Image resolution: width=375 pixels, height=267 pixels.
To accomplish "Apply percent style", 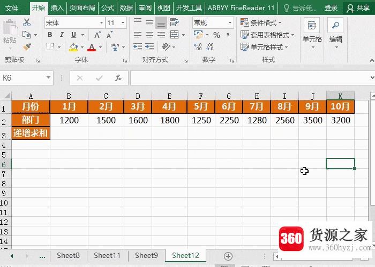I will click(x=216, y=35).
